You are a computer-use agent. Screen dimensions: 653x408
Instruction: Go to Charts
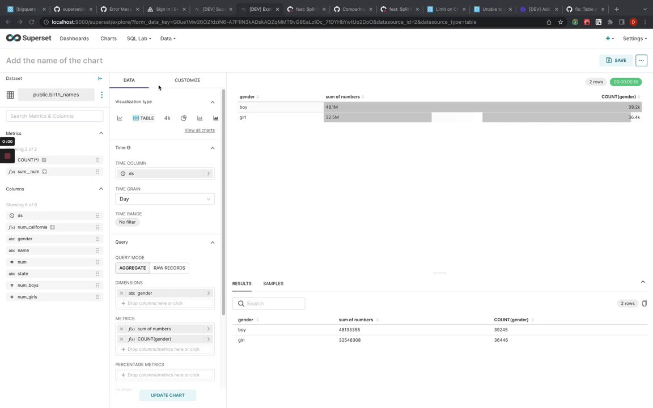coord(108,39)
